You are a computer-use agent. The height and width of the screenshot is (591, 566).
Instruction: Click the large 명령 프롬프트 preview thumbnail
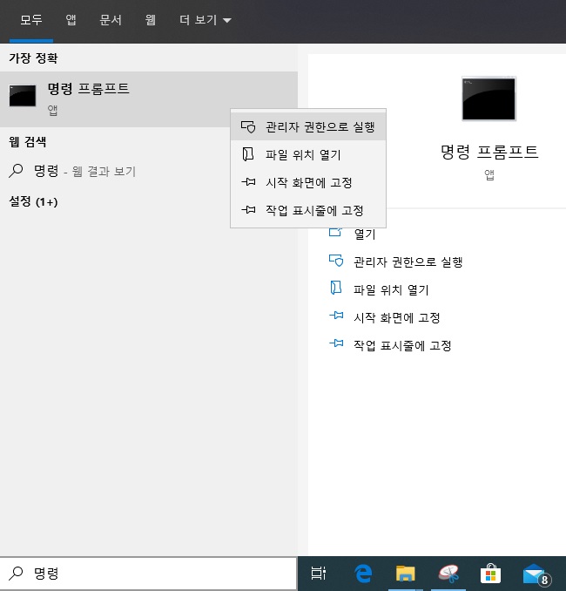point(489,98)
